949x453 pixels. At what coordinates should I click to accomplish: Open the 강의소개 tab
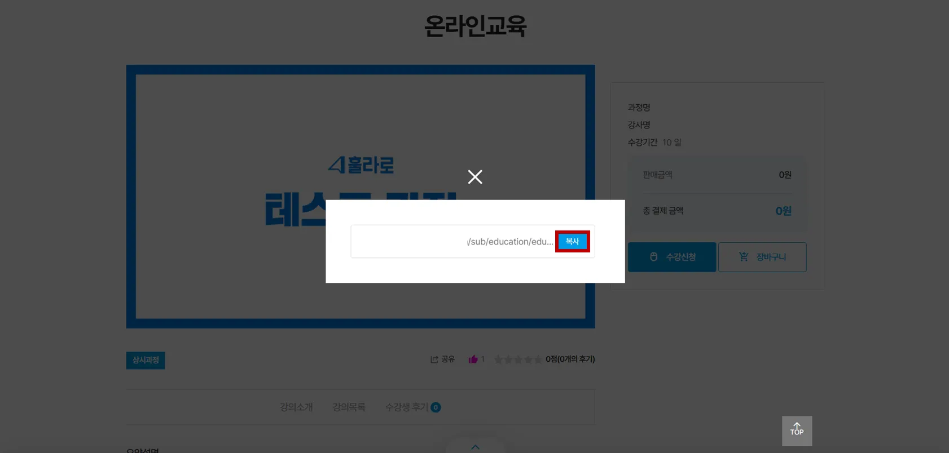(x=296, y=407)
